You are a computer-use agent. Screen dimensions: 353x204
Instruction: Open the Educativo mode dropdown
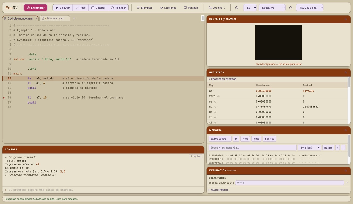[272, 8]
